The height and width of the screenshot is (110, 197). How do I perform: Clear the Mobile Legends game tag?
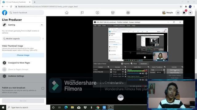click(x=43, y=39)
